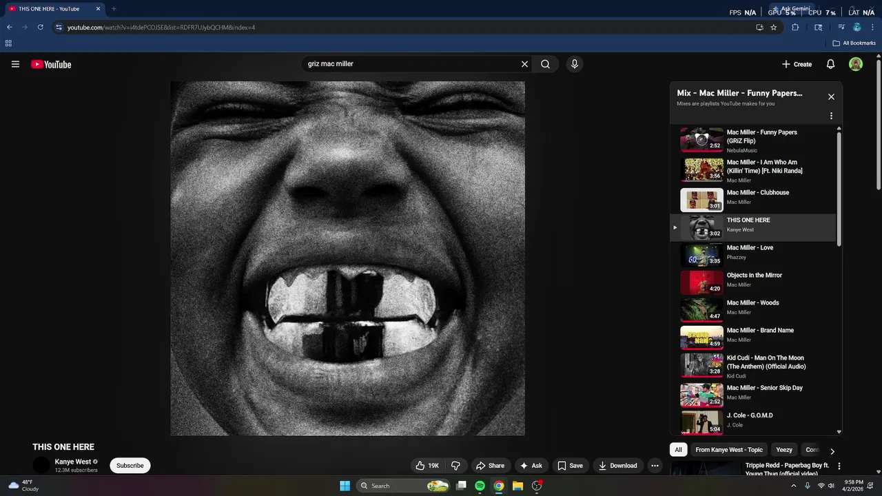Image resolution: width=882 pixels, height=496 pixels.
Task: Click the browser address bar URL
Action: 161,28
